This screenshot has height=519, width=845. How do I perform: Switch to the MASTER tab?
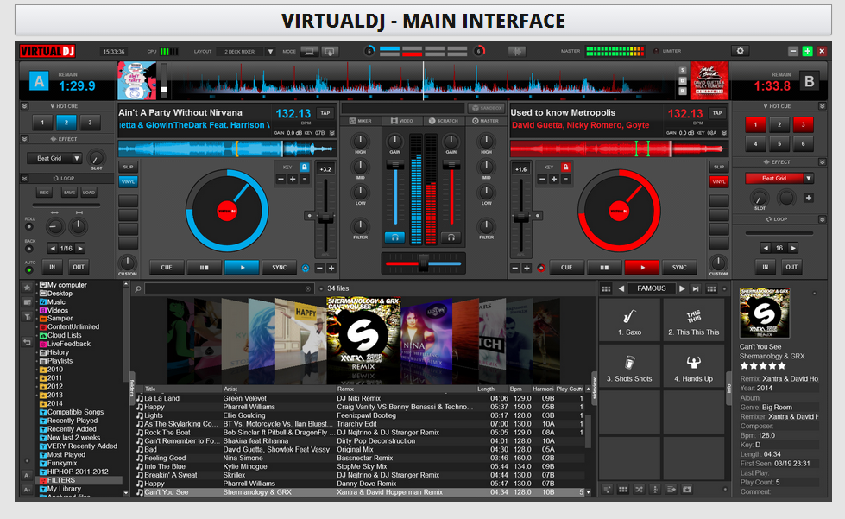click(486, 121)
